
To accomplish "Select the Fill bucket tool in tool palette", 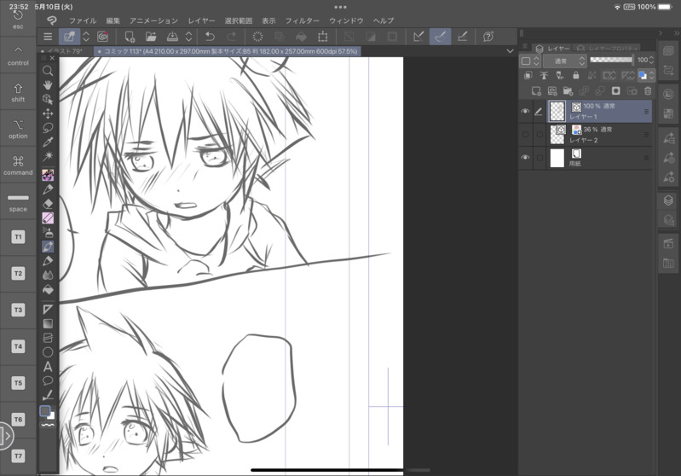I will pos(48,289).
